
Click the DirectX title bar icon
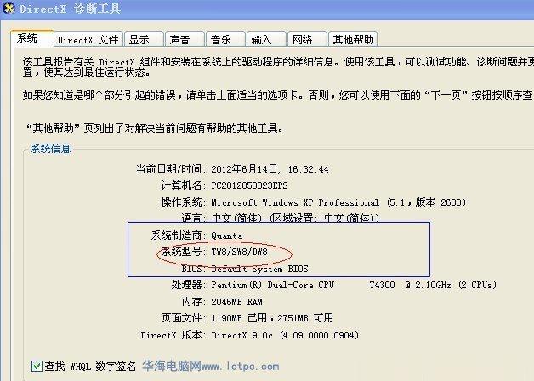9,8
